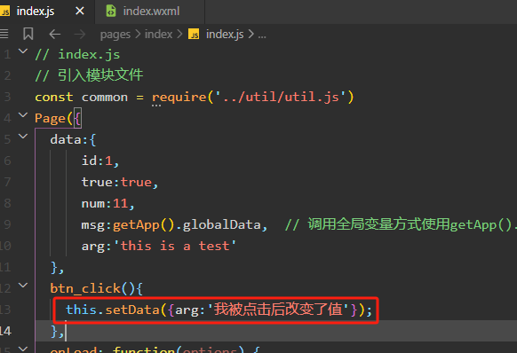Viewport: 517px width, 353px height.
Task: Click getApp() in the msg line
Action: (x=143, y=224)
